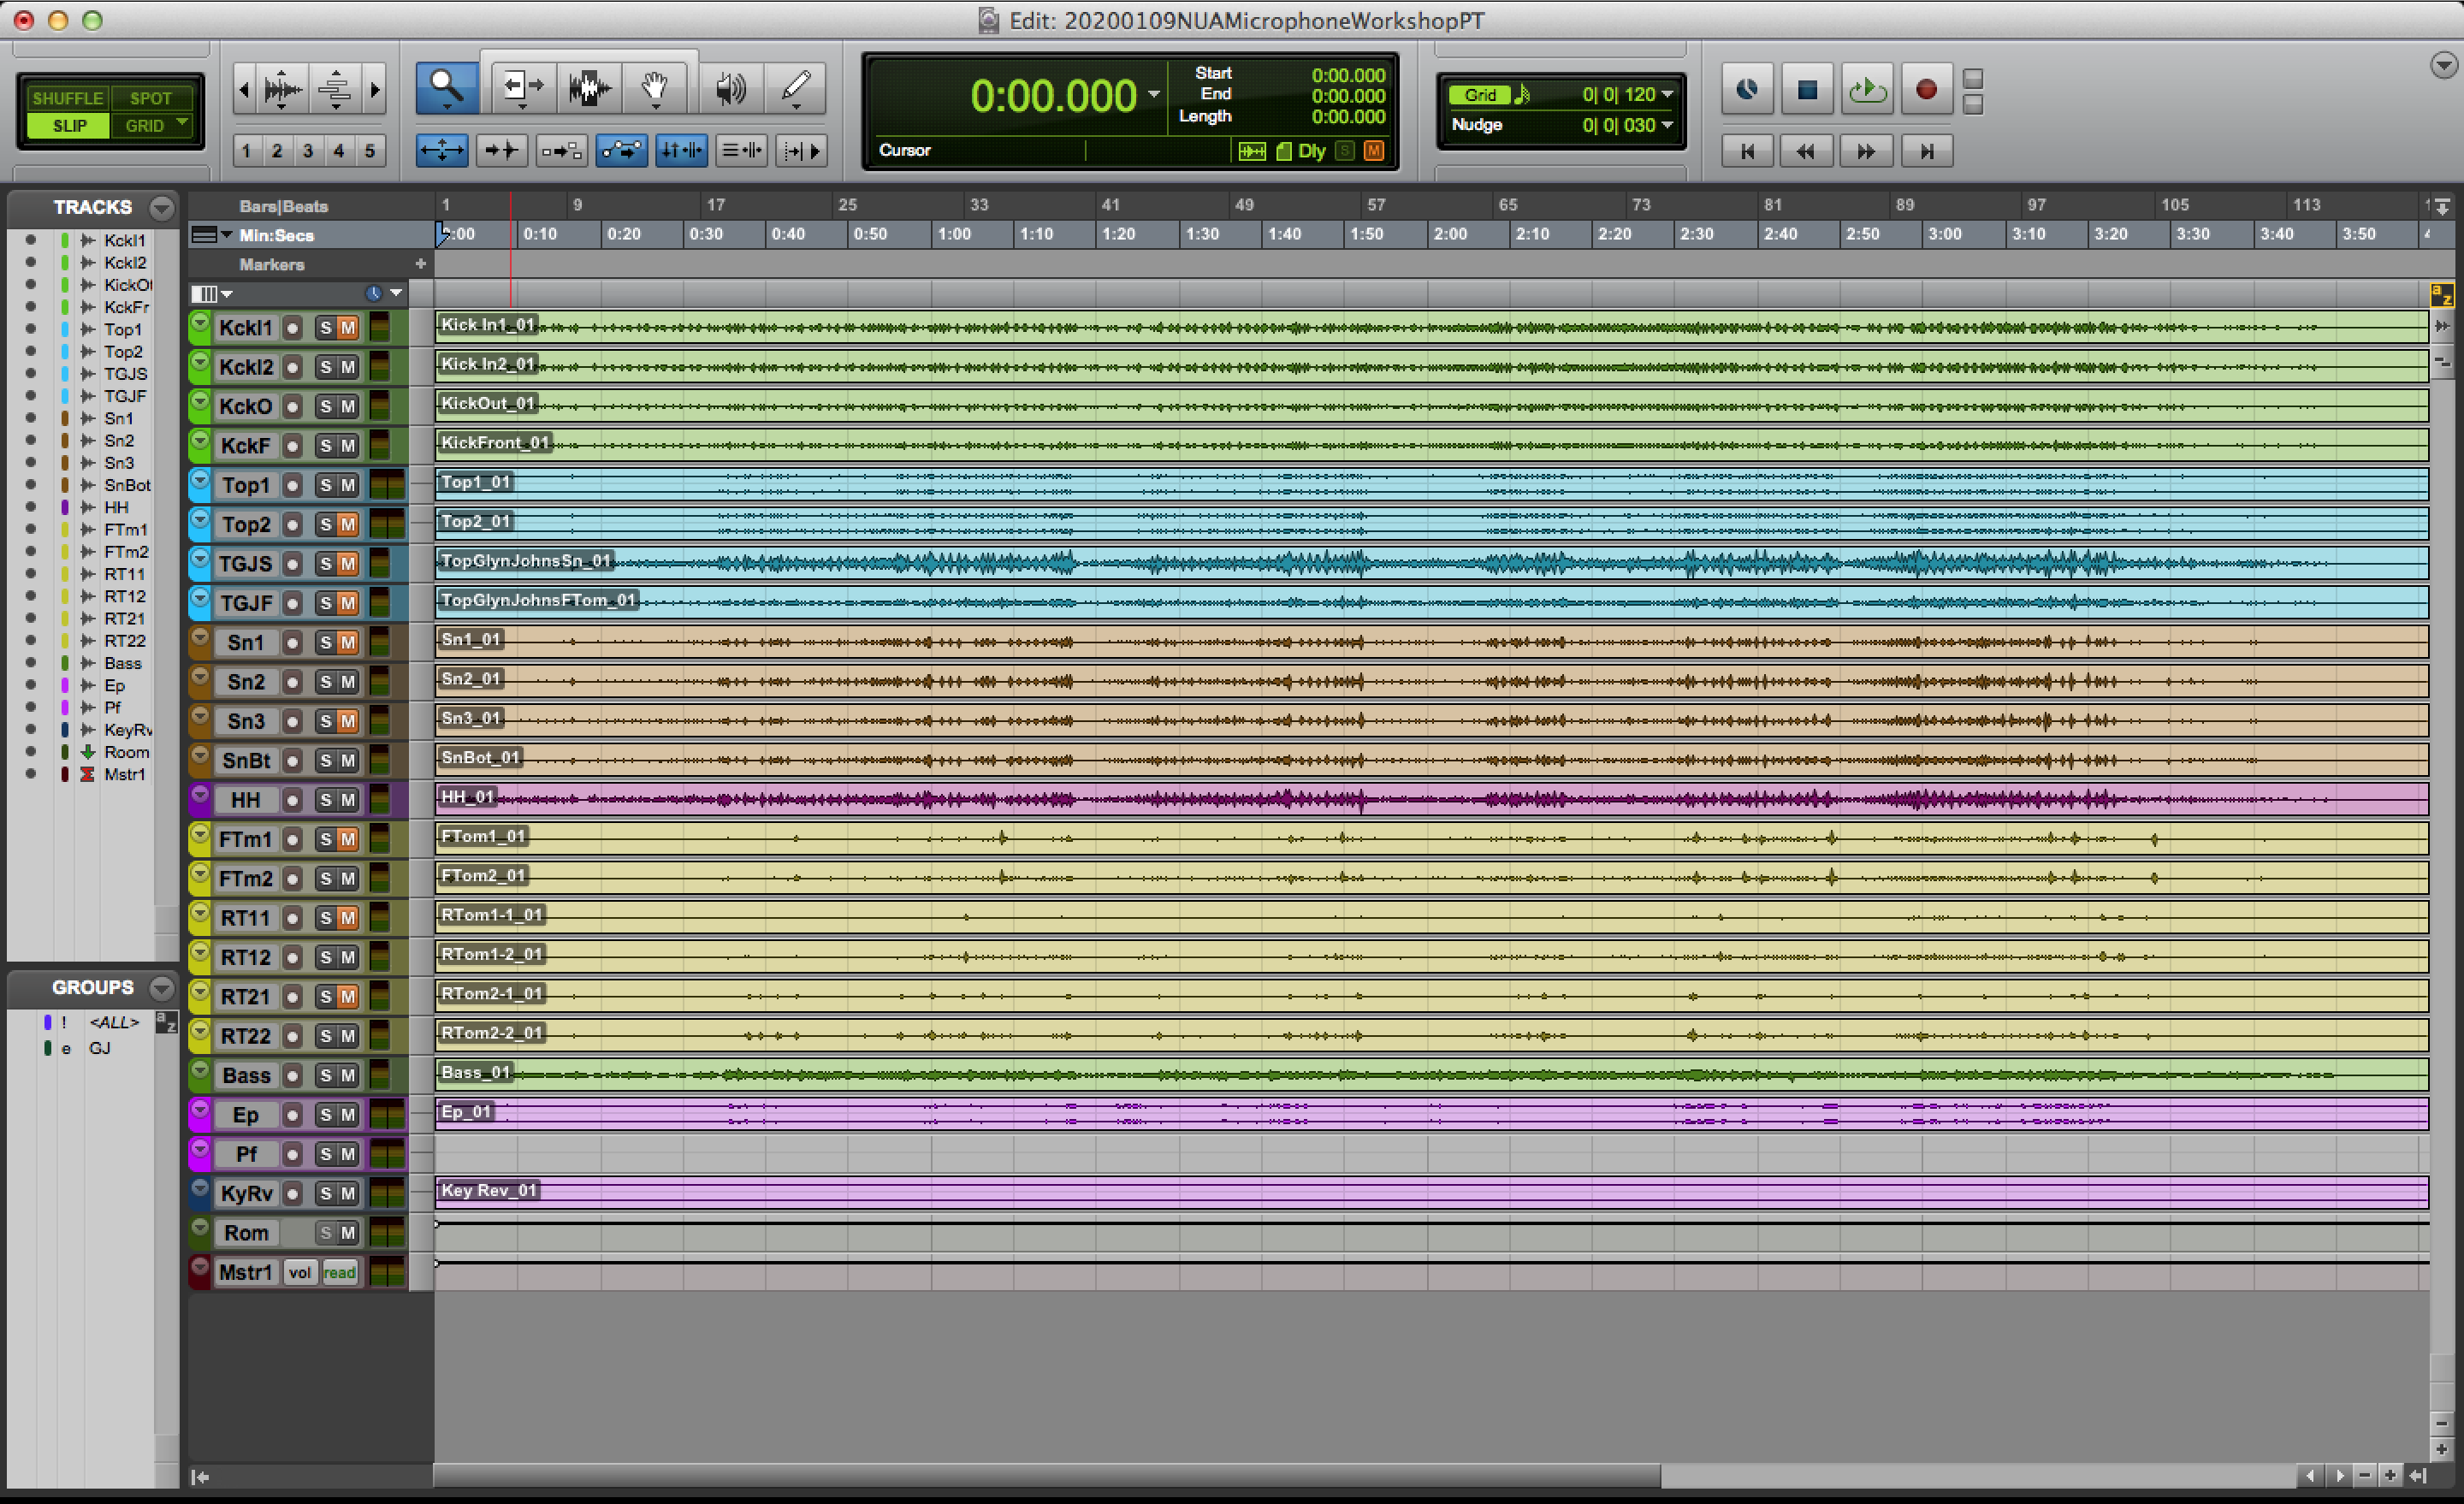Select the Scrubber speaker tool
This screenshot has width=2464, height=1504.
[x=731, y=88]
